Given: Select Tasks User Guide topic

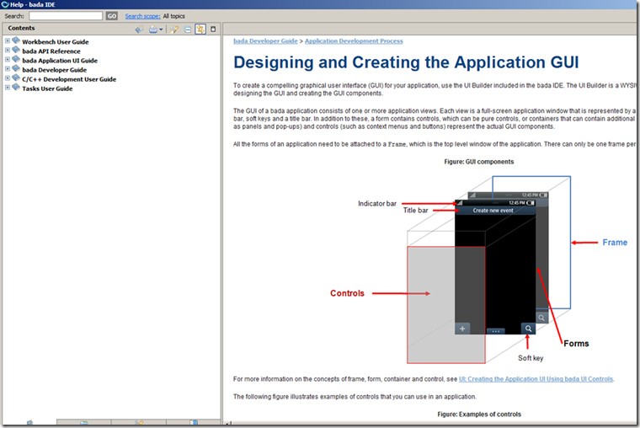Looking at the screenshot, I should click(x=47, y=88).
